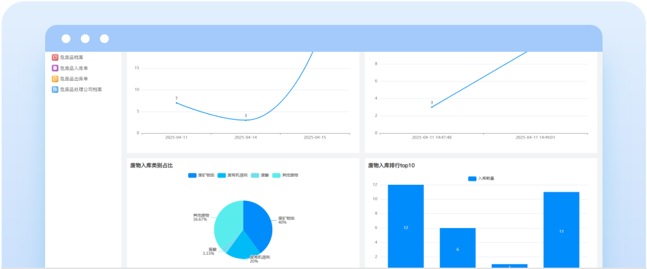Click the 废酸 3.33% pie label text
The width and height of the screenshot is (647, 269).
click(x=211, y=252)
